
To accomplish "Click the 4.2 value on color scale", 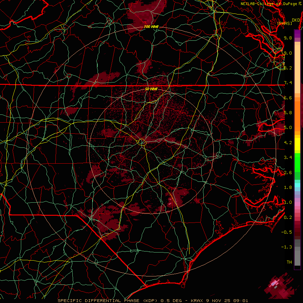I will 288,143.
